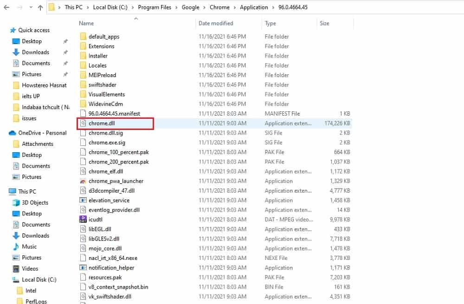464x304 pixels.
Task: Expand chevron after This PC in address bar
Action: [88, 7]
